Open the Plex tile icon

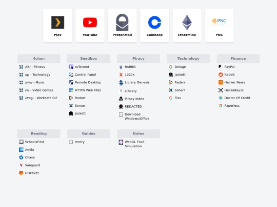tap(57, 22)
